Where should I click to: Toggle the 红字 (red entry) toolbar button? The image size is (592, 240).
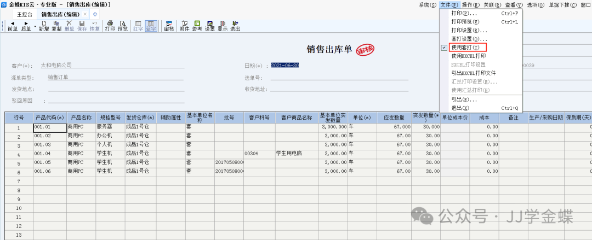[x=138, y=26]
